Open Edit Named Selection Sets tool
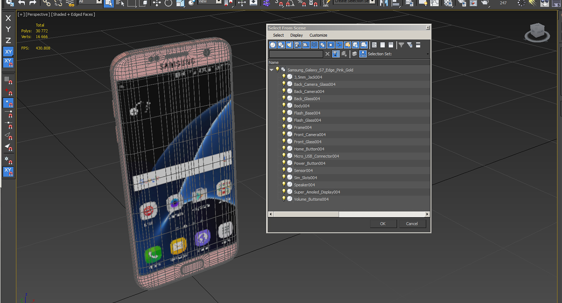 tap(326, 3)
